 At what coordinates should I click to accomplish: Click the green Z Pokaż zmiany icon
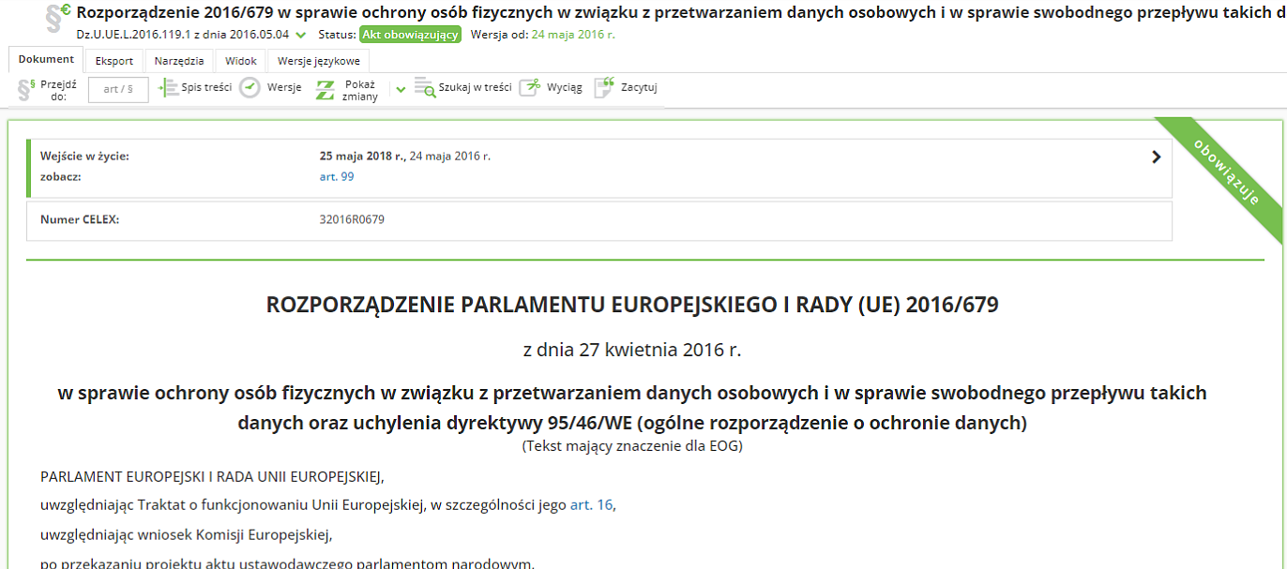click(x=325, y=90)
